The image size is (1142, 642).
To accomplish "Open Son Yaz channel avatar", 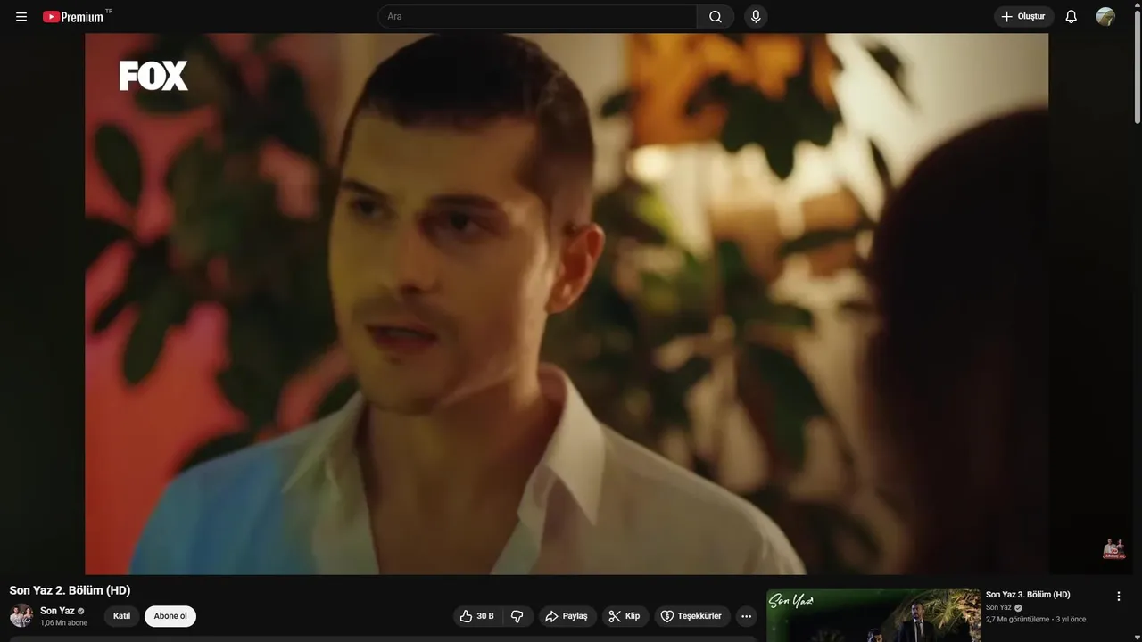I will pyautogui.click(x=21, y=615).
